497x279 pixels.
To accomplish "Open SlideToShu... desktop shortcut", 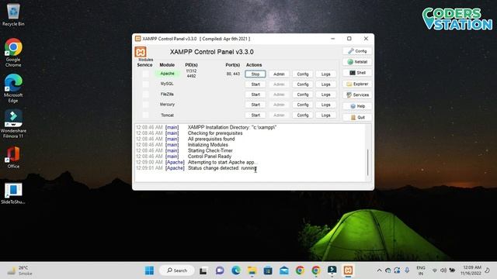I will [x=13, y=193].
